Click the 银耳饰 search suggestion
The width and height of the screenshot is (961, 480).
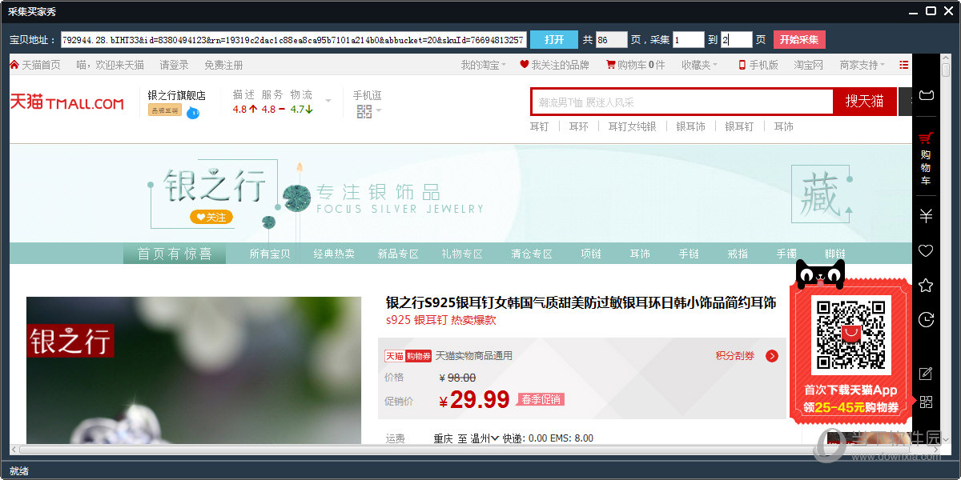pos(690,126)
